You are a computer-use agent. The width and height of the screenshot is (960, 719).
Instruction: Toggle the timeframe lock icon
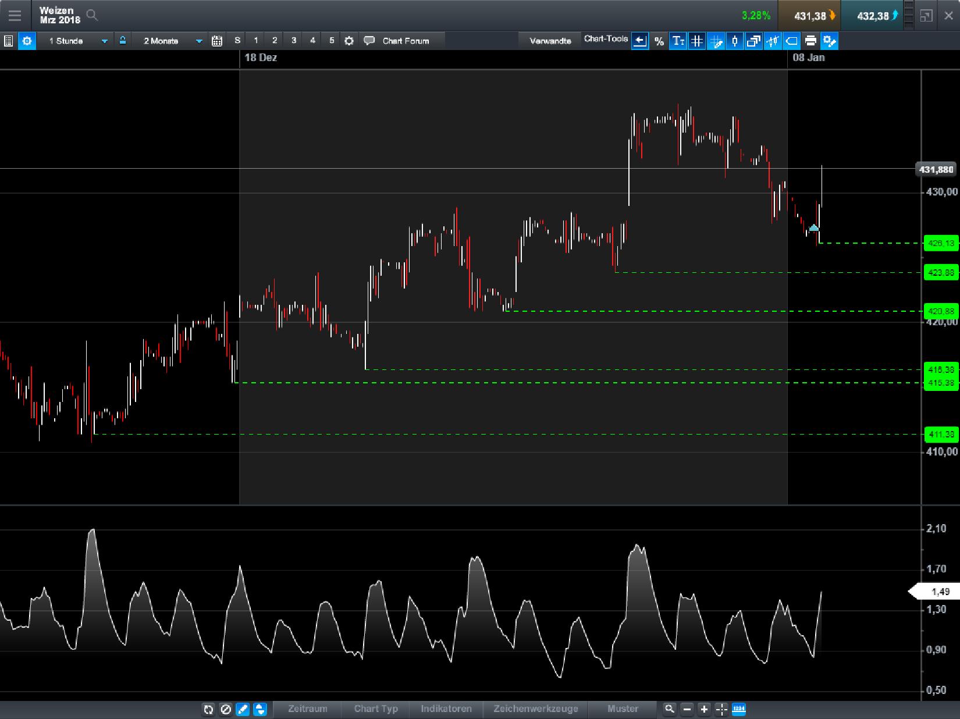point(122,41)
